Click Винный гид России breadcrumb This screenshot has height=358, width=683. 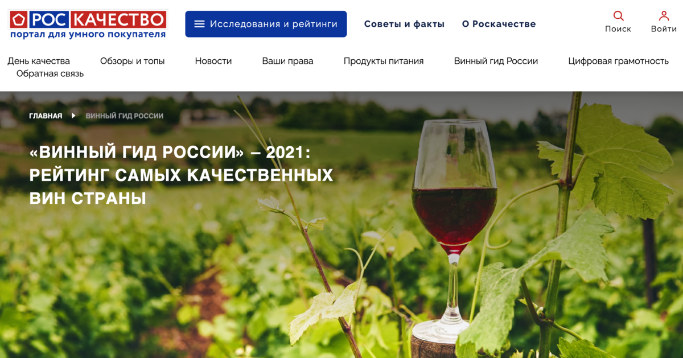[125, 116]
